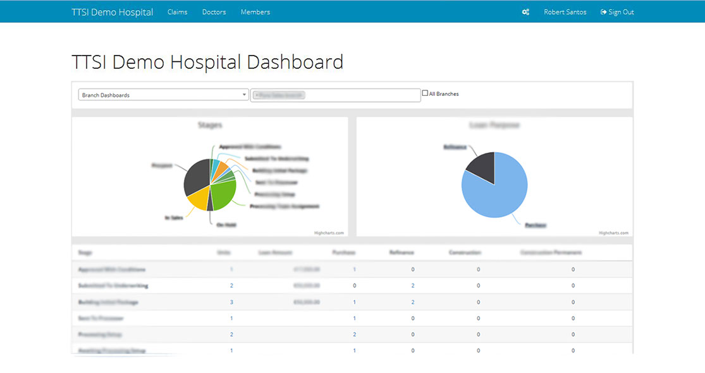705x373 pixels.
Task: Enable the All Branches checkbox
Action: (425, 93)
